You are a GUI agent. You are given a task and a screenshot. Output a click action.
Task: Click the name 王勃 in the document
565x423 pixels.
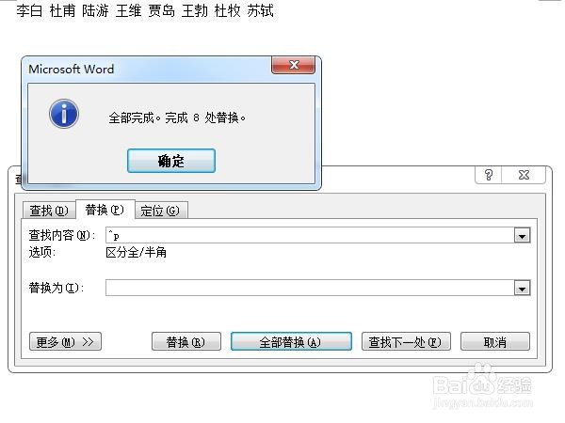(195, 10)
